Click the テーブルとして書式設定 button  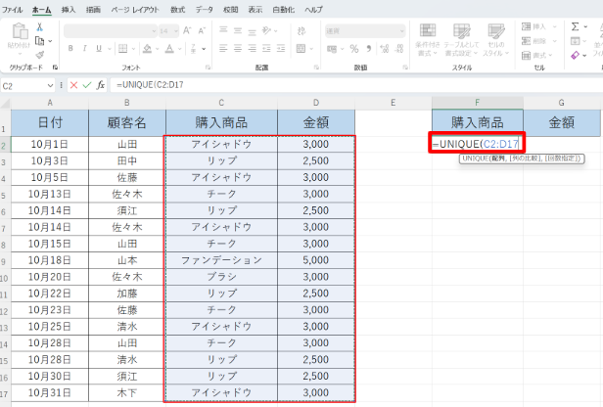tap(461, 39)
